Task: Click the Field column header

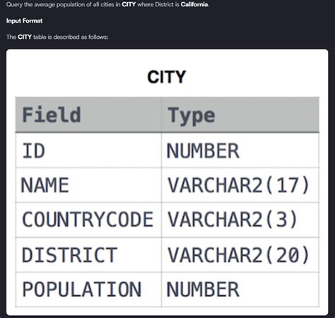Action: [x=88, y=114]
